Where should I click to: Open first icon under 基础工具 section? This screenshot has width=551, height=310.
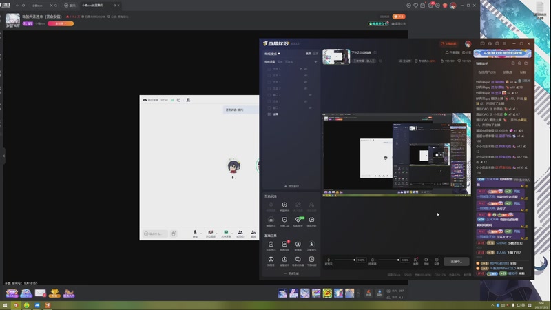coord(271,246)
